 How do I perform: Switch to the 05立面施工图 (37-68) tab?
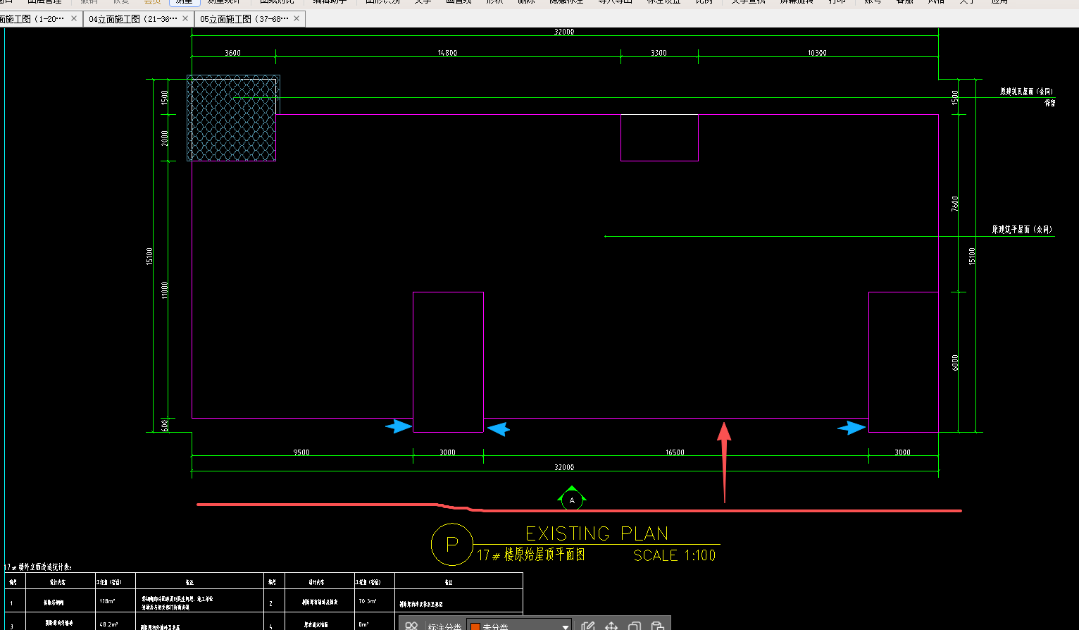pos(244,19)
